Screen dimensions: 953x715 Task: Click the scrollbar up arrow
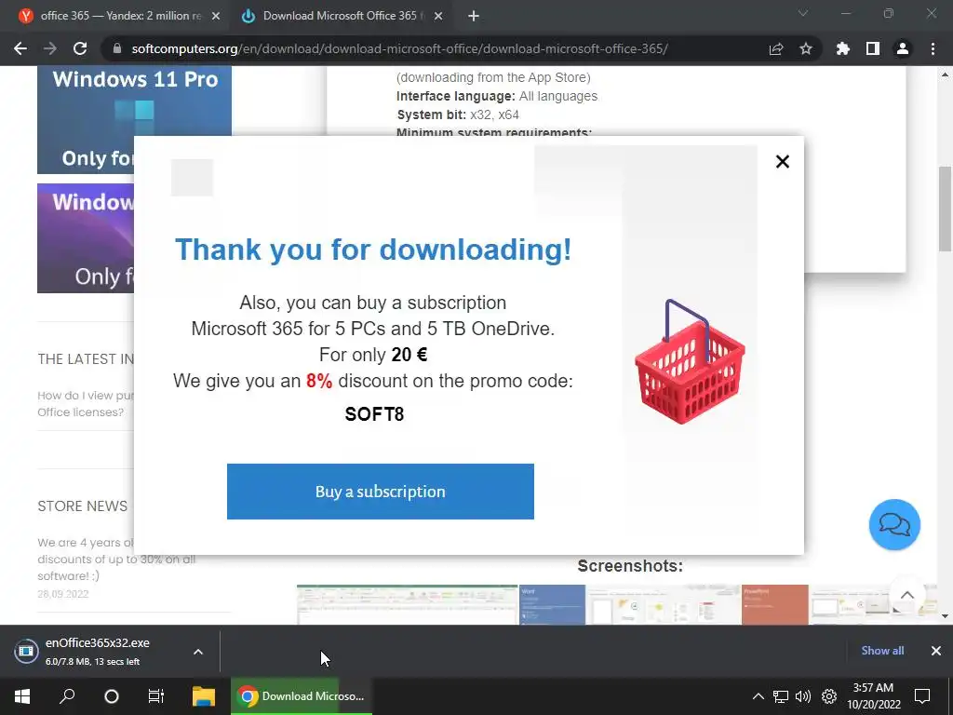pyautogui.click(x=945, y=74)
